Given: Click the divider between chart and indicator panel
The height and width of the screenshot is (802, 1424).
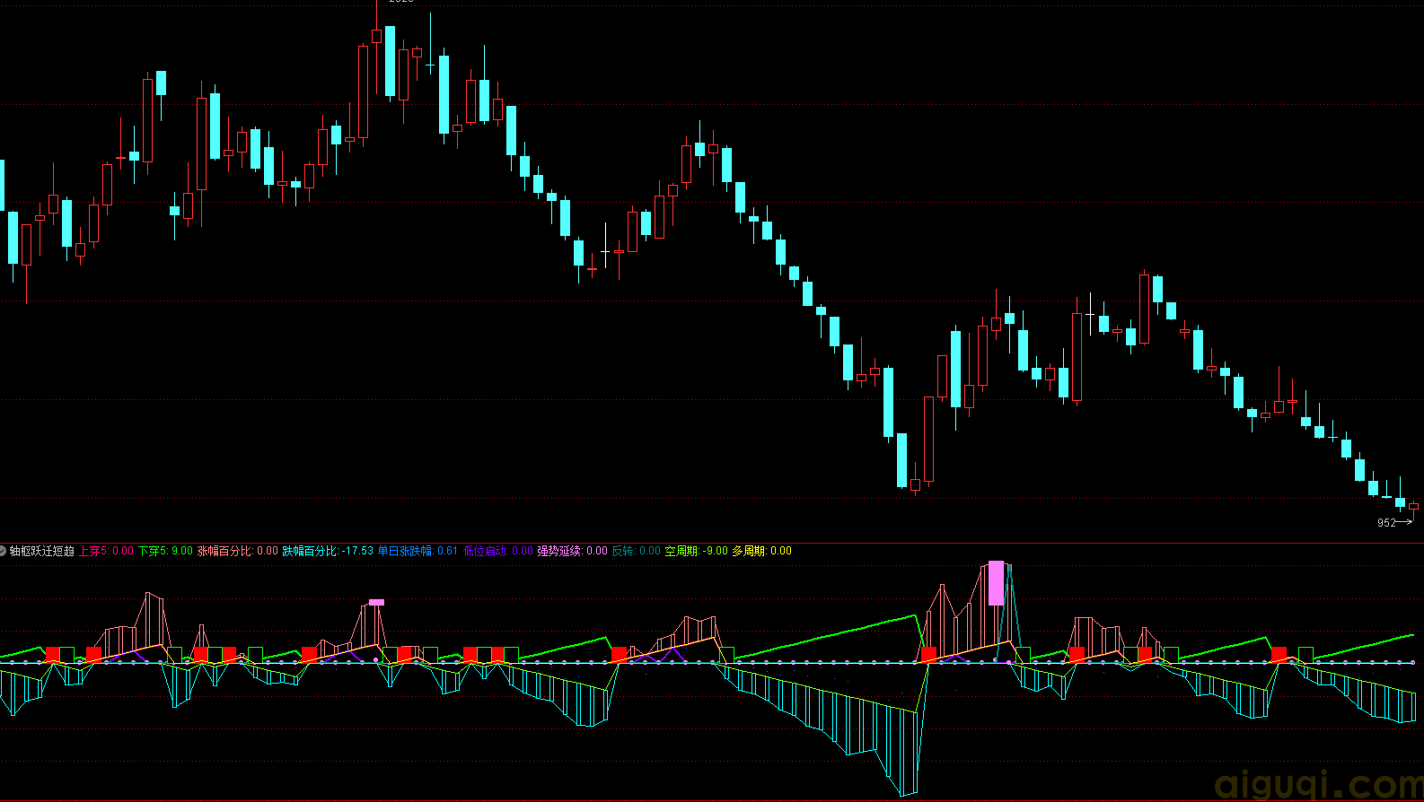Looking at the screenshot, I should pyautogui.click(x=712, y=543).
